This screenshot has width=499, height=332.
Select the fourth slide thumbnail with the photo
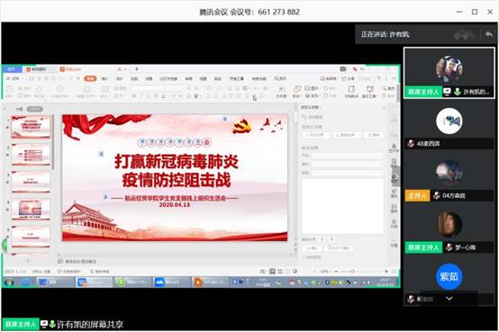(31, 209)
